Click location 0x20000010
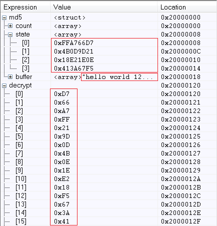The height and width of the screenshot is (226, 217). point(180,60)
